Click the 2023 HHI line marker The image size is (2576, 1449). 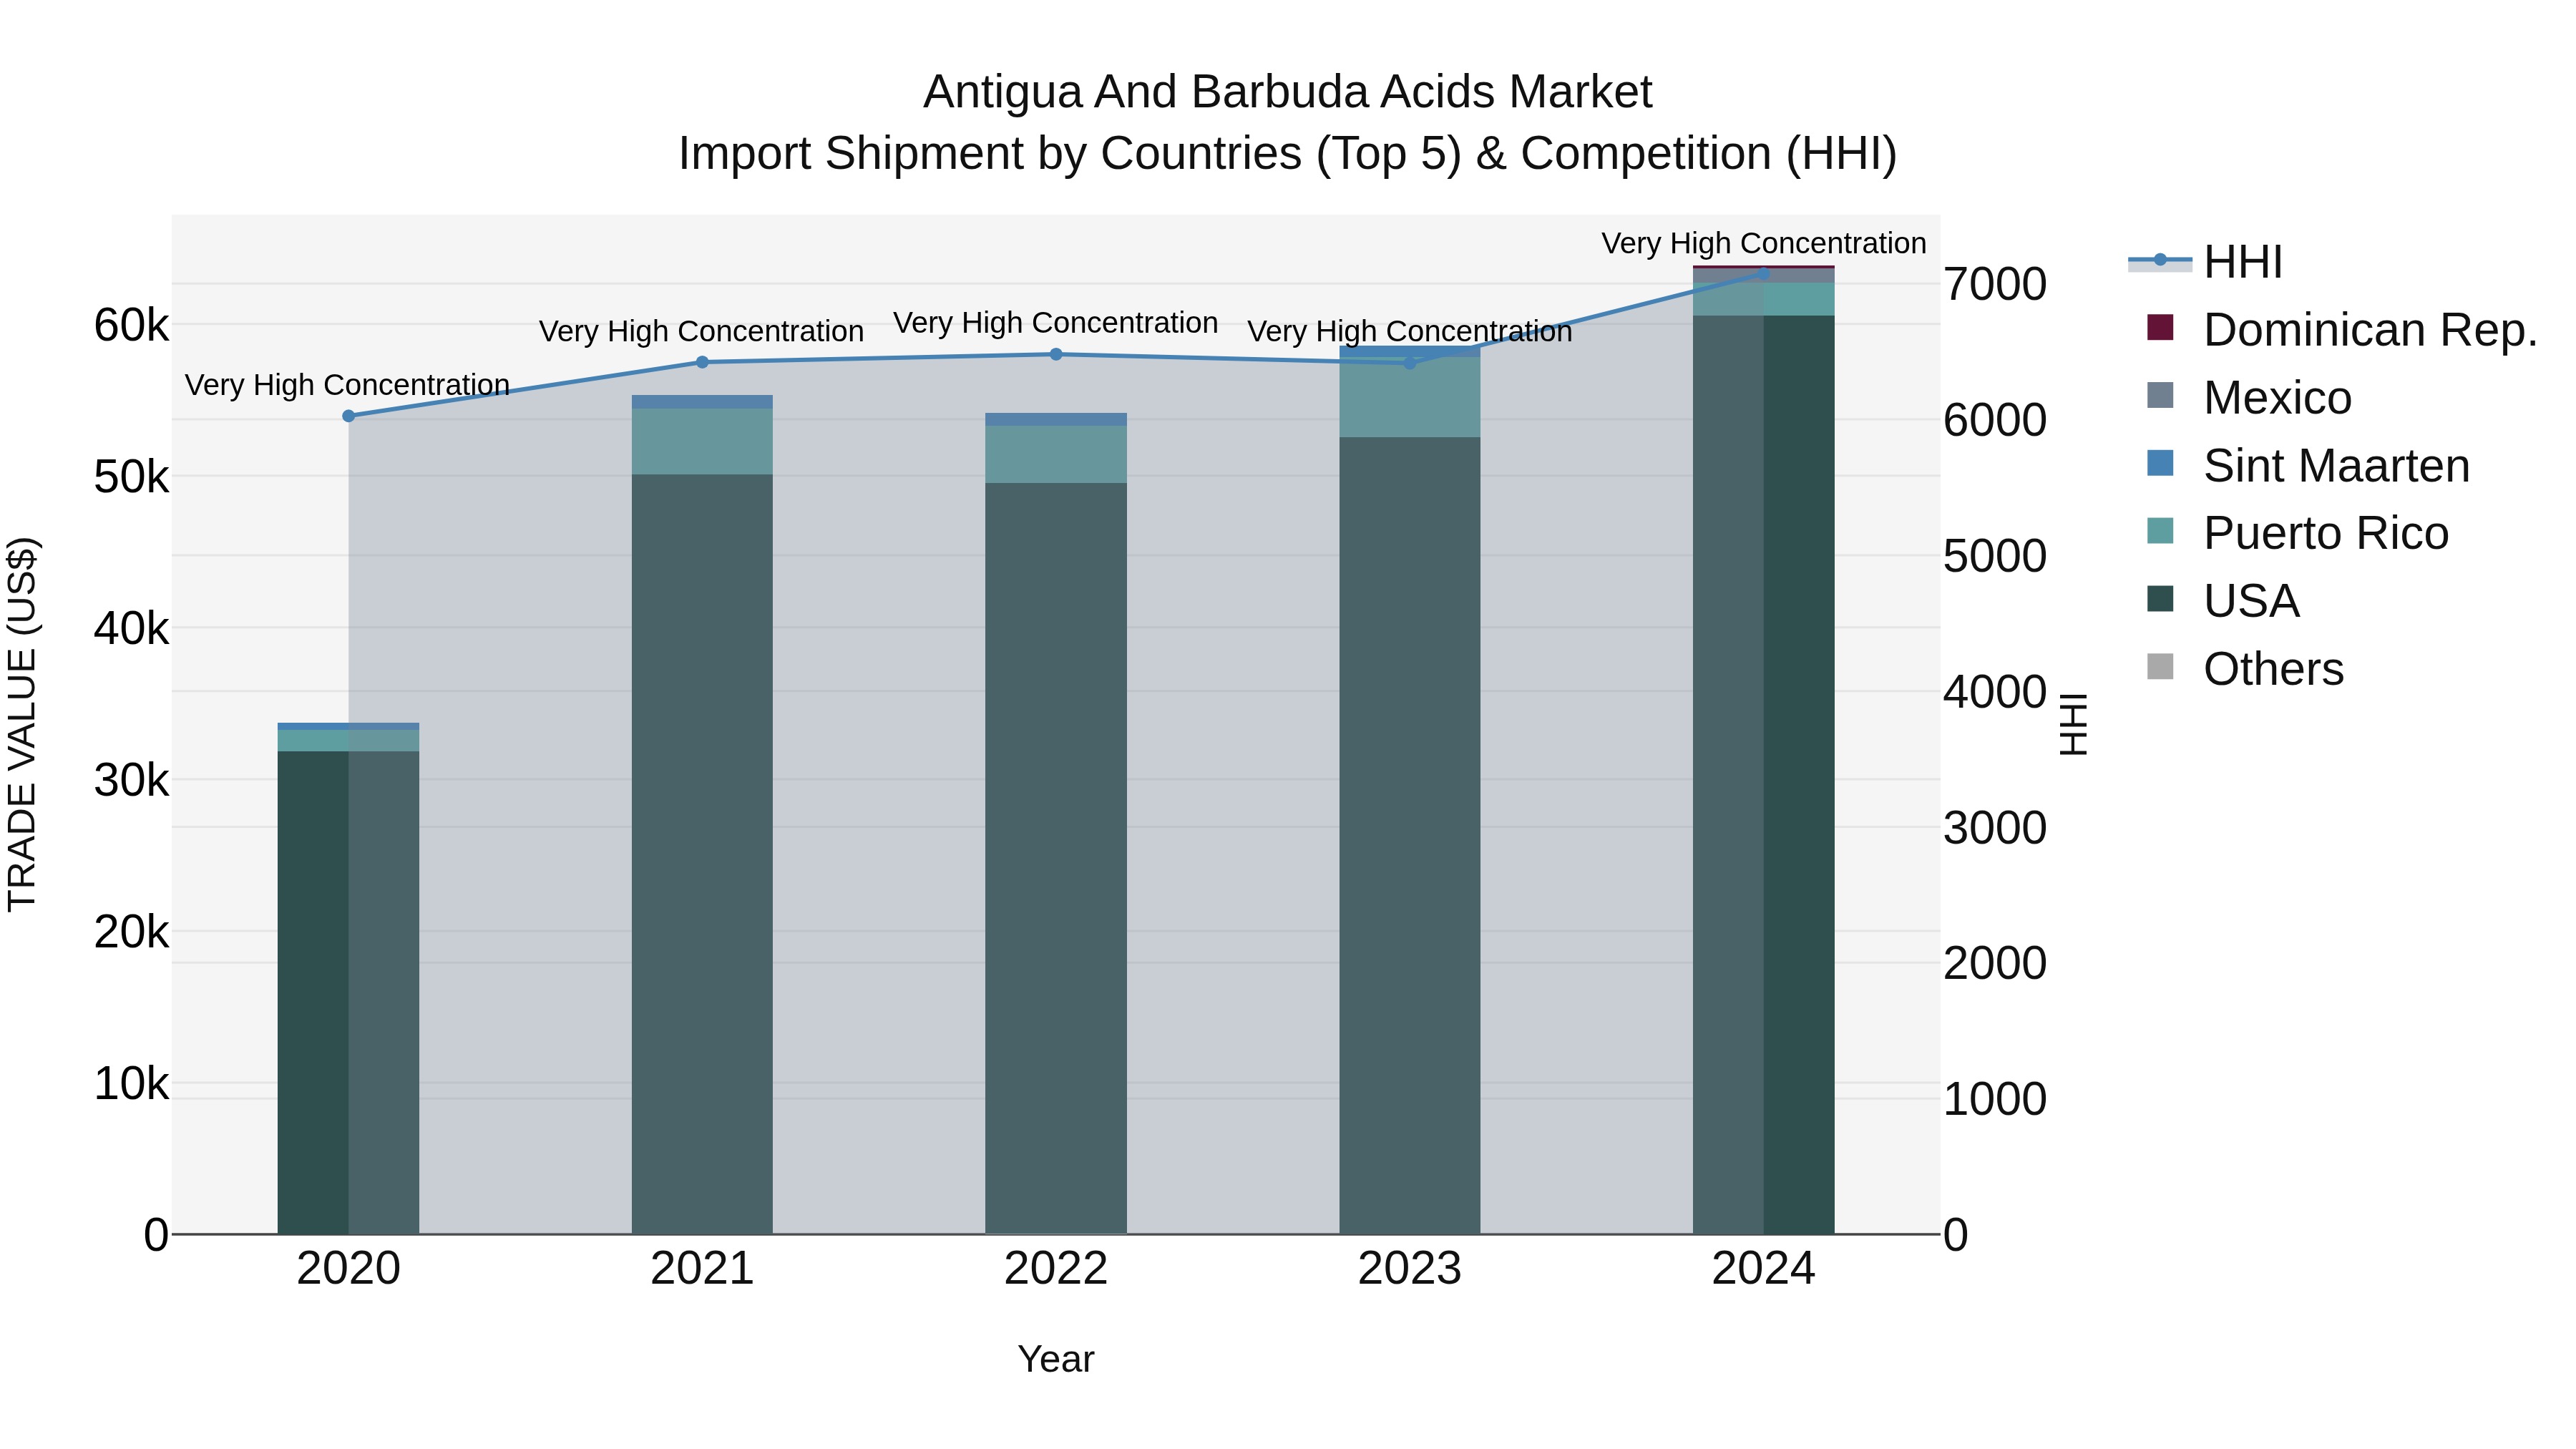(x=1410, y=363)
